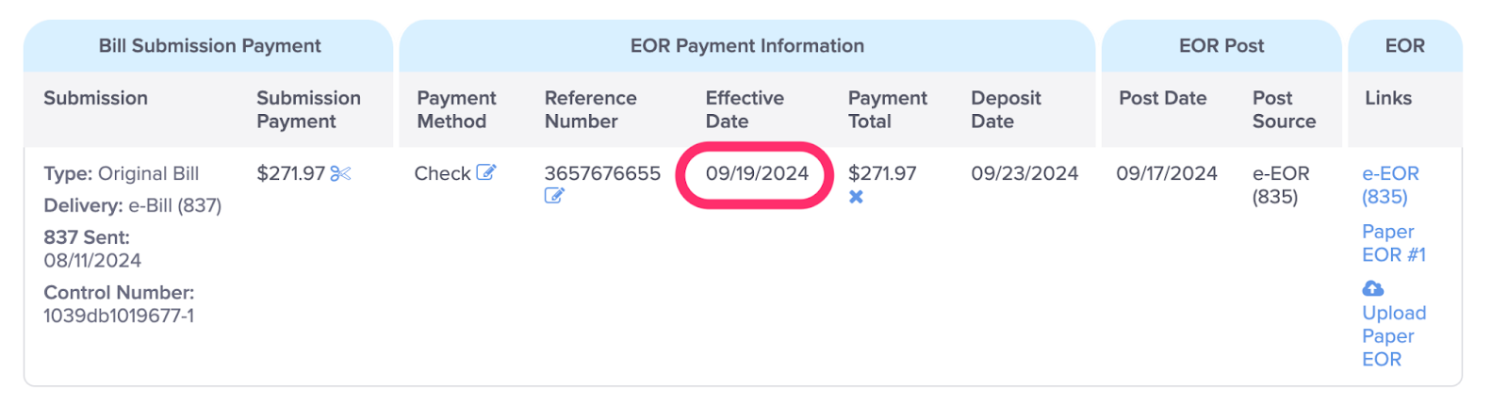This screenshot has width=1508, height=405.
Task: Open the Paper EOR #1 link
Action: [1394, 243]
